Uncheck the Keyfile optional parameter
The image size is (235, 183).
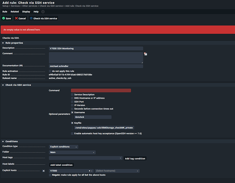tap(72, 123)
